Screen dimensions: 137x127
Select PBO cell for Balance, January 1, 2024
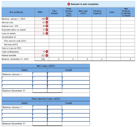click(42, 19)
